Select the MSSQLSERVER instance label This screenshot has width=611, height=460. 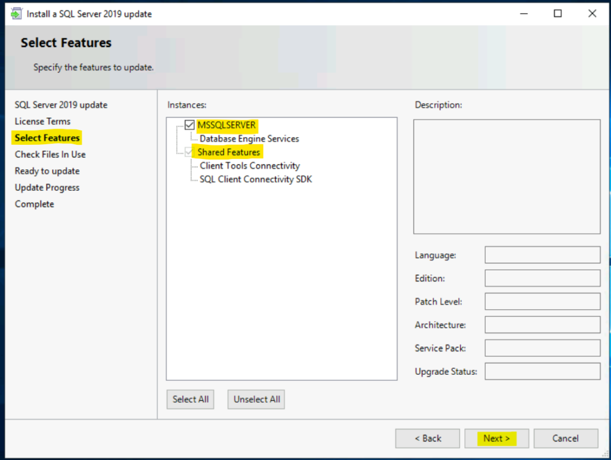(x=226, y=125)
